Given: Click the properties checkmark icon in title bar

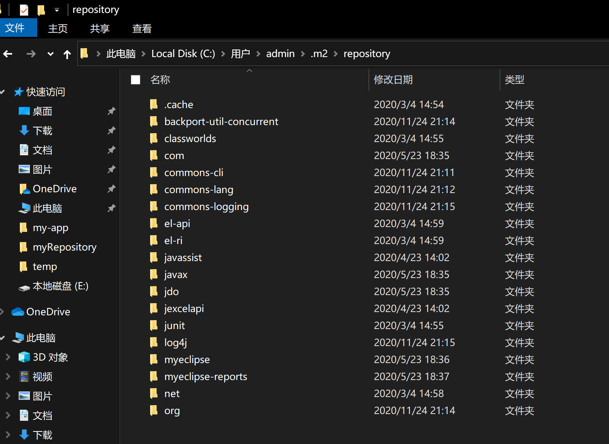Looking at the screenshot, I should 24,10.
